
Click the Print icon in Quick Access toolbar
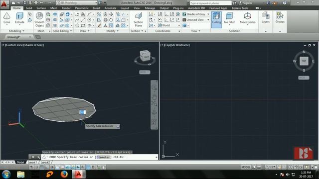(36, 3)
